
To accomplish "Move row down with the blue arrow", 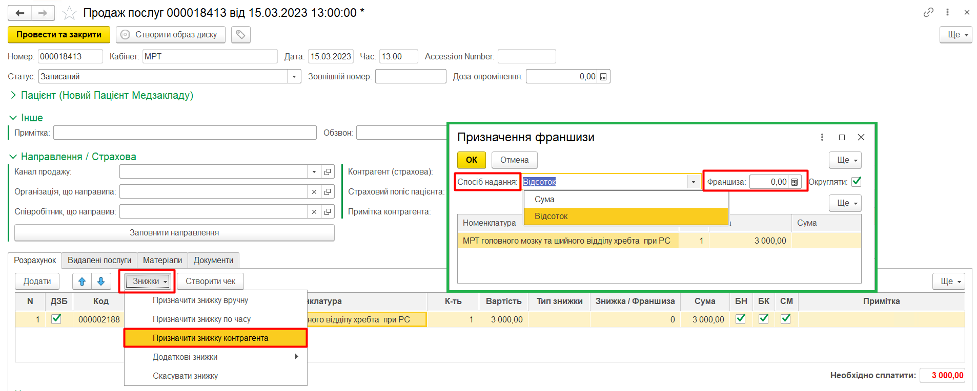I will pos(101,281).
